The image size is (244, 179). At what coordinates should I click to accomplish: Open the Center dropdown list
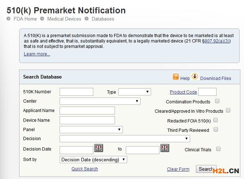click(x=100, y=101)
